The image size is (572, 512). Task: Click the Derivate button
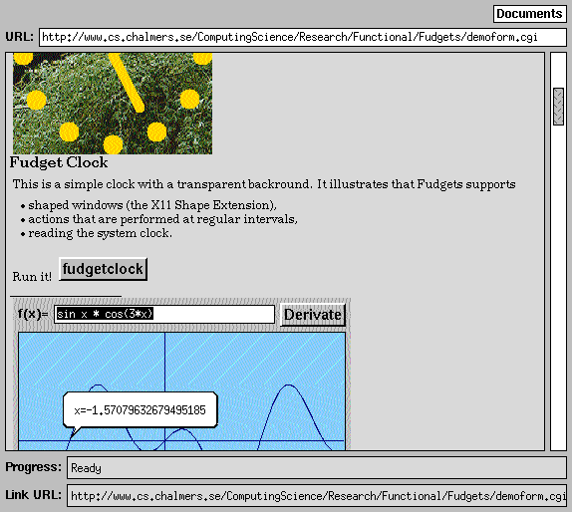tap(313, 315)
